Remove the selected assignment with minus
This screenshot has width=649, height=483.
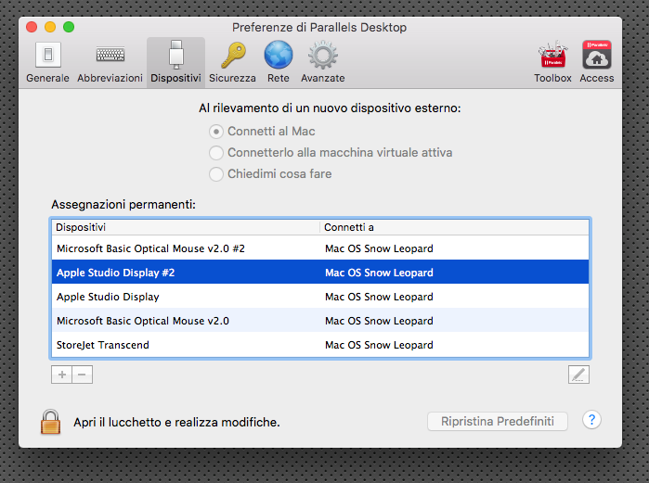point(82,375)
